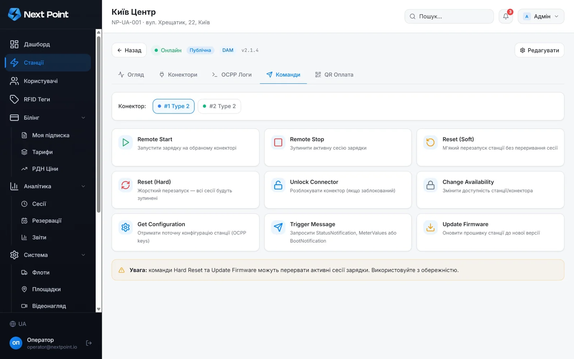Click the Remote Start play icon
This screenshot has height=359, width=574.
[126, 143]
